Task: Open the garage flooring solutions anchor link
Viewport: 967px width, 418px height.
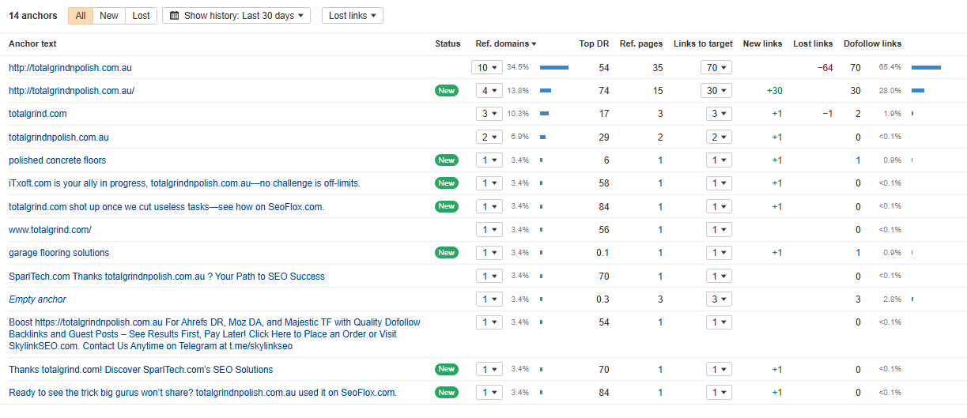Action: click(59, 253)
